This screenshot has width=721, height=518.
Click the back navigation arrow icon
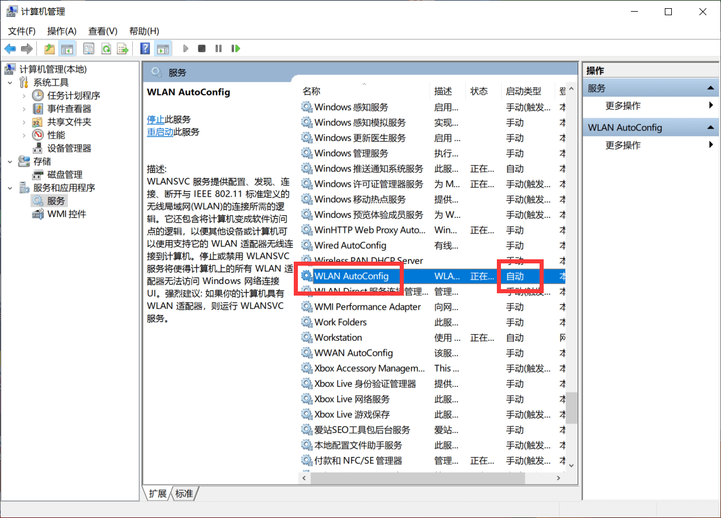[x=10, y=48]
